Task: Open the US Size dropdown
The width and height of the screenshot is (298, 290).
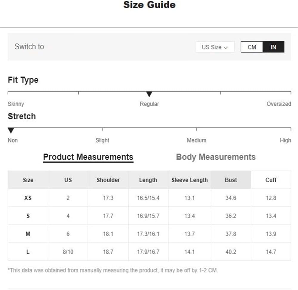Action: click(215, 47)
